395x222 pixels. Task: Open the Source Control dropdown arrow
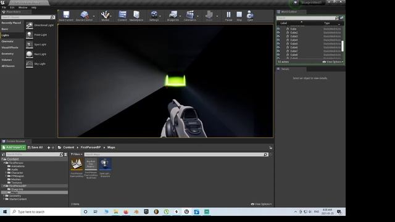pos(94,16)
